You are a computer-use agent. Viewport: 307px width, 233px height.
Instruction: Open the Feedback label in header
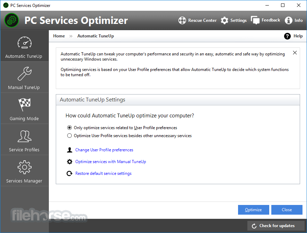pos(271,20)
